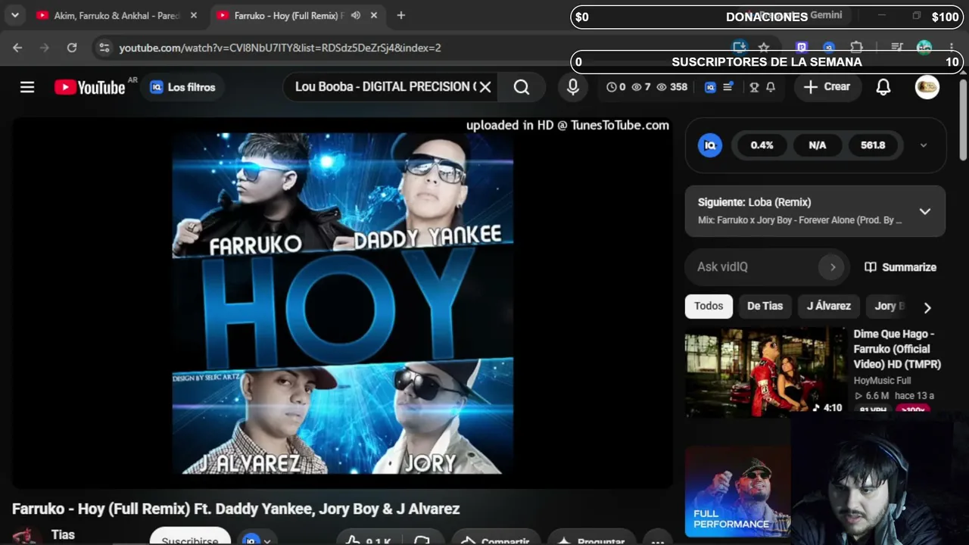
Task: Open the browser extensions puzzle icon
Action: (x=856, y=48)
